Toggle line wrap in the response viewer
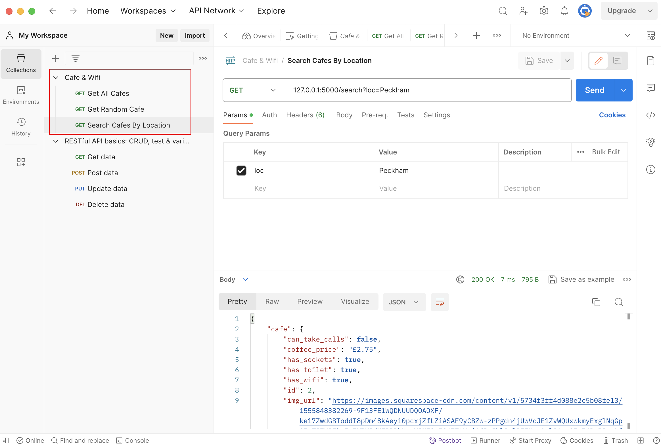Viewport: 661px width, 445px height. (440, 302)
